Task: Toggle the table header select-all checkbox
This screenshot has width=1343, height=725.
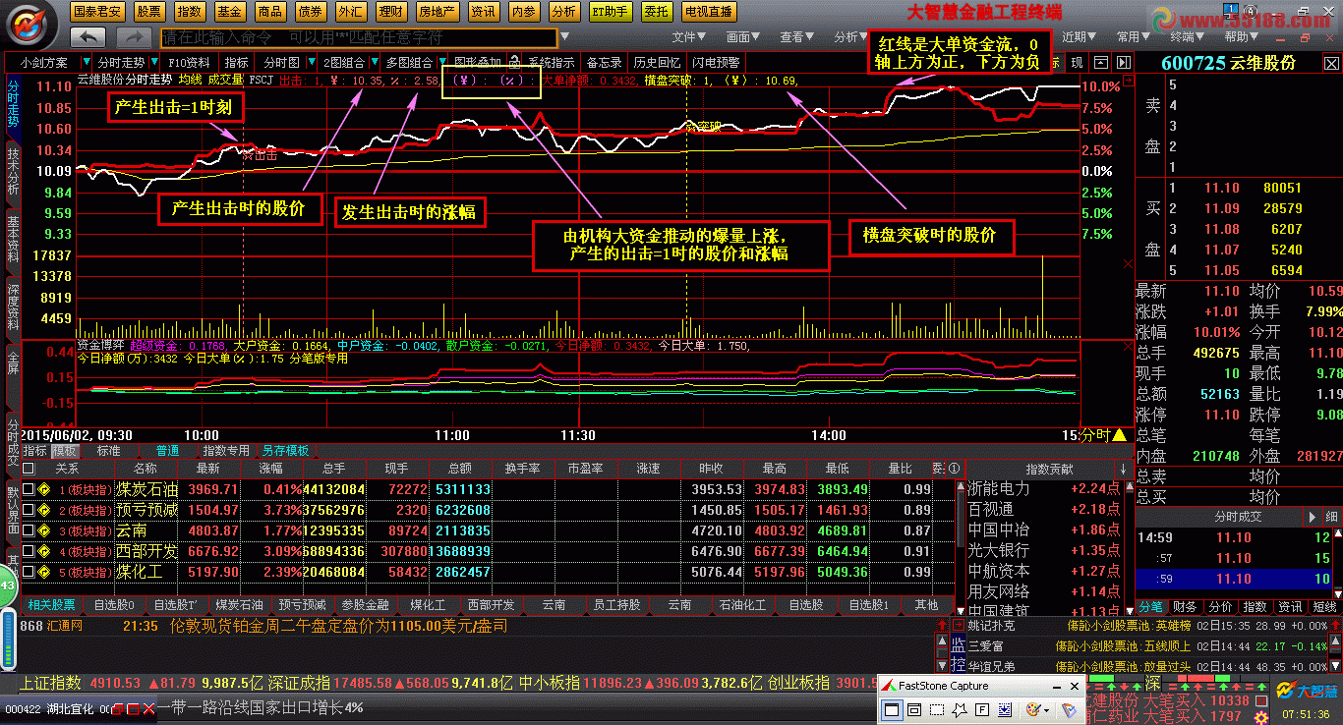Action: coord(29,469)
